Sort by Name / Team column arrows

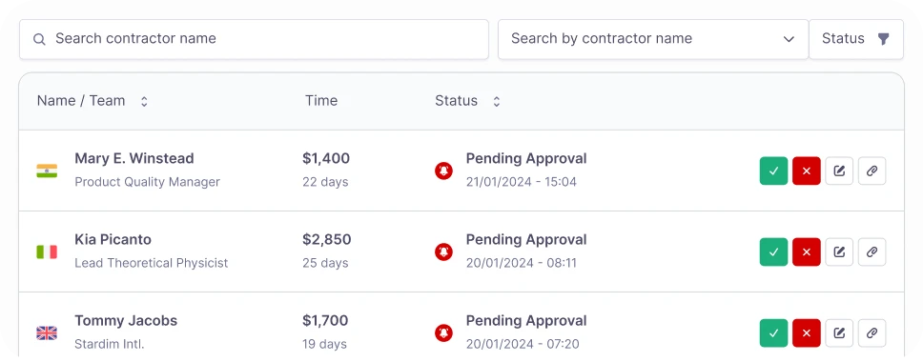coord(144,101)
